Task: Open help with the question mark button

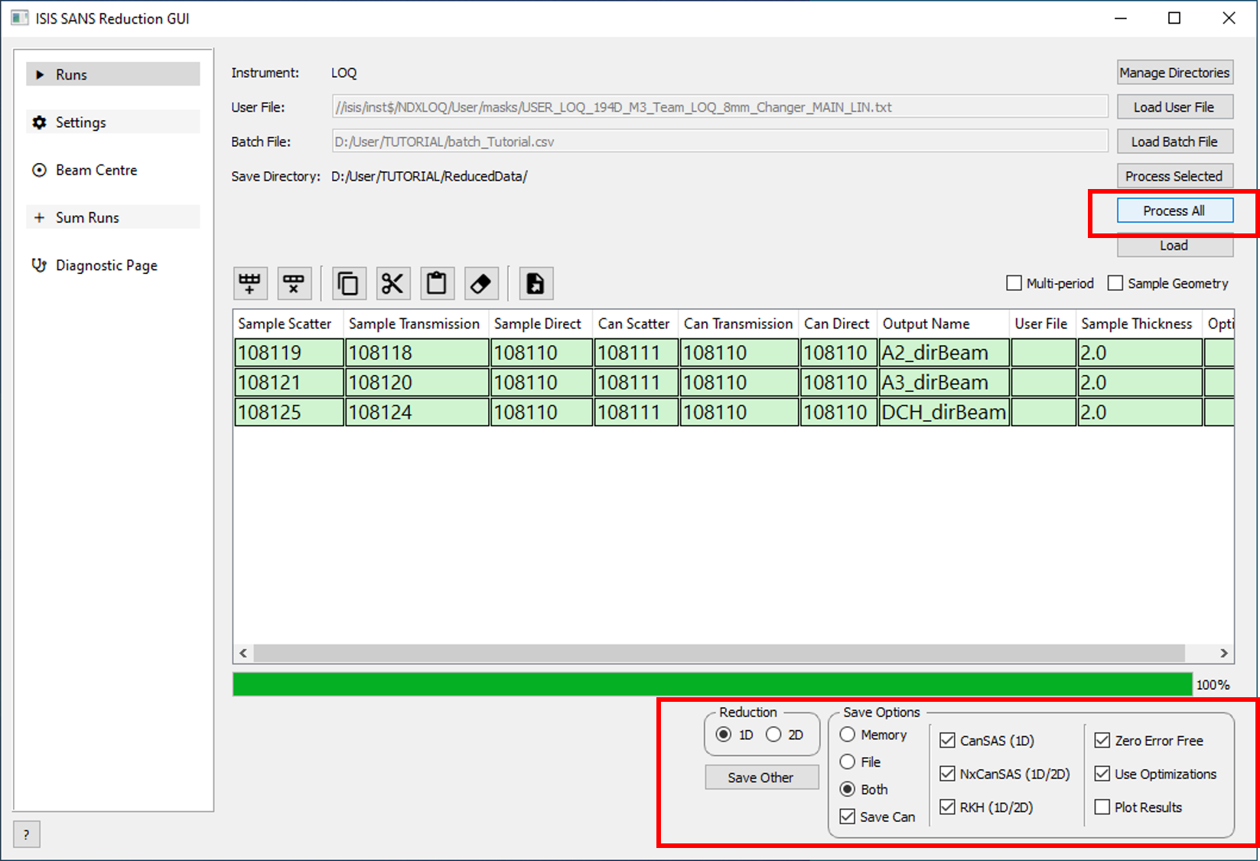Action: (27, 834)
